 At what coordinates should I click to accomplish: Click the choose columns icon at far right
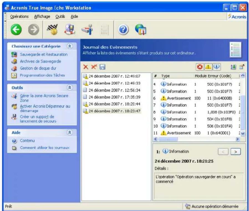[x=242, y=67]
